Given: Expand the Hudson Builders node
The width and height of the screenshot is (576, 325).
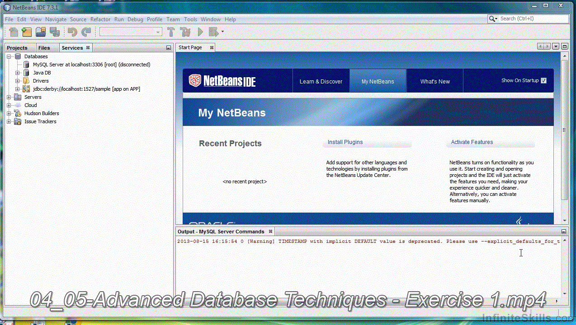Looking at the screenshot, I should 9,113.
